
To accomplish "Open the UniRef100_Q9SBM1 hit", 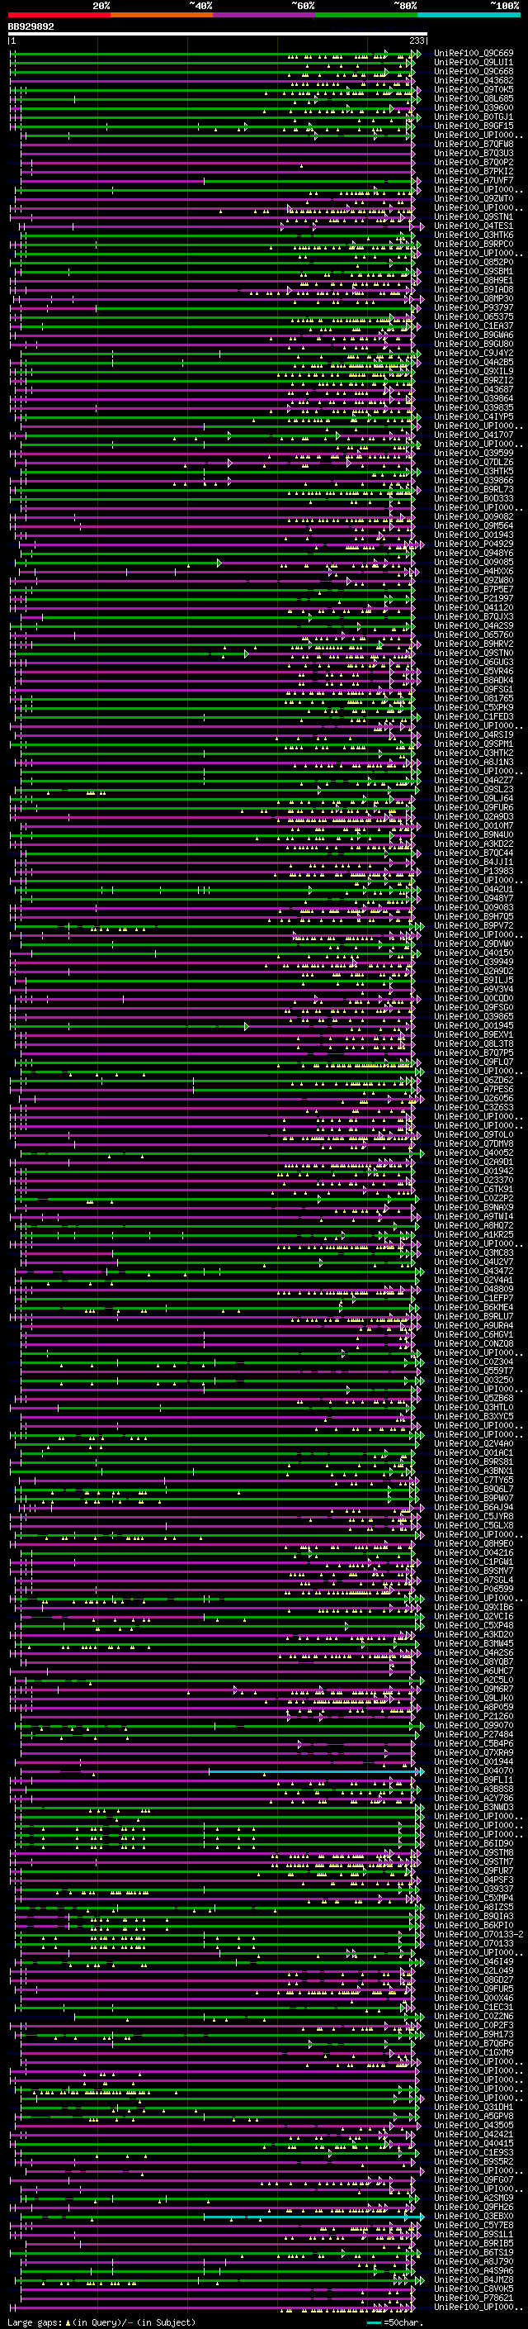I will 473,271.
